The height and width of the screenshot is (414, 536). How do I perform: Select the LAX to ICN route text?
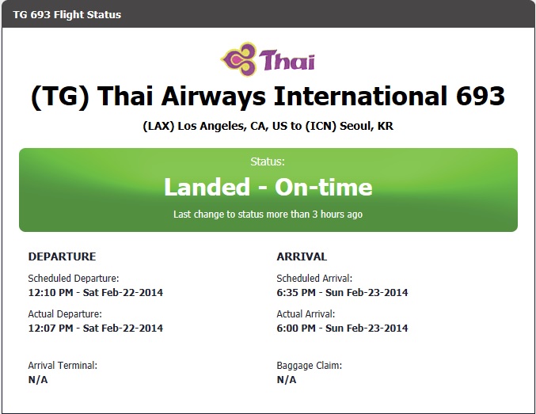click(x=268, y=126)
